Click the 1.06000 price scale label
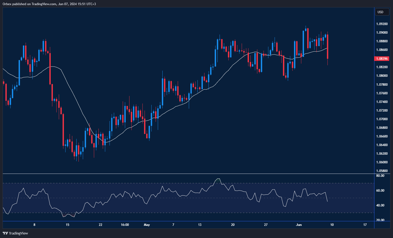 point(382,162)
